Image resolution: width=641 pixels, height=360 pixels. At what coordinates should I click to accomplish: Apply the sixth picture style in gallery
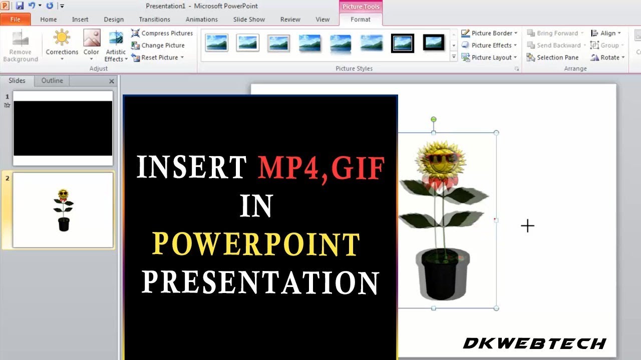pos(372,43)
